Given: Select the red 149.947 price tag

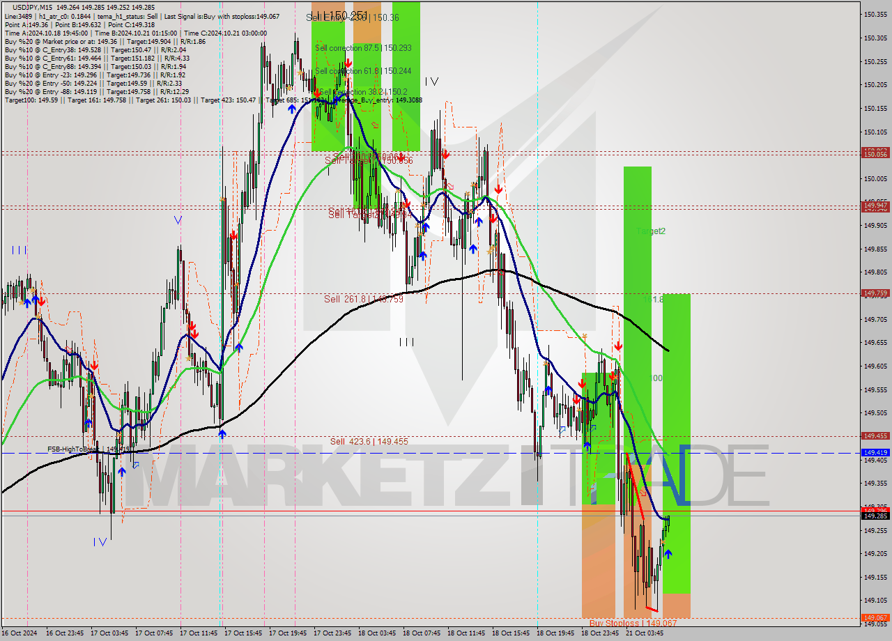Looking at the screenshot, I should (x=876, y=206).
